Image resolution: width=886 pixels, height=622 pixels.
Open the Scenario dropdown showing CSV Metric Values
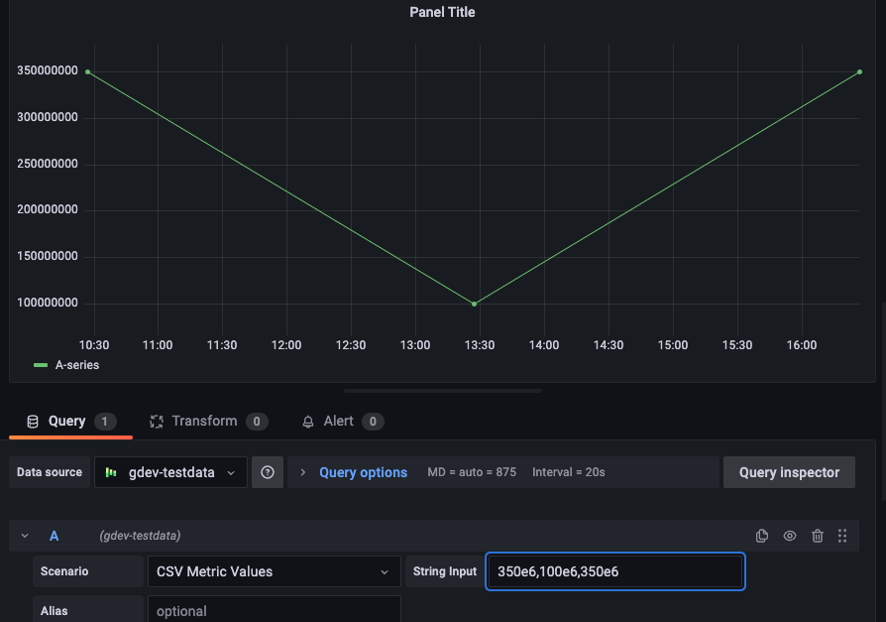tap(275, 571)
